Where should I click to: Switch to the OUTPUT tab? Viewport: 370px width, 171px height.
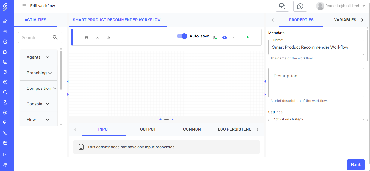click(x=148, y=129)
